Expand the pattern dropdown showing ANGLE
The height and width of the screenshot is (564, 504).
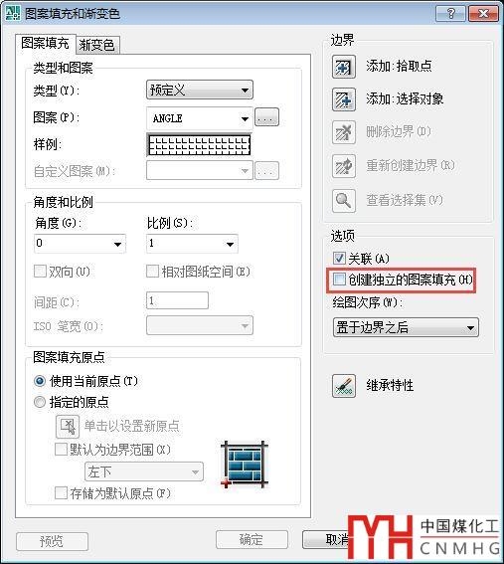pos(200,118)
